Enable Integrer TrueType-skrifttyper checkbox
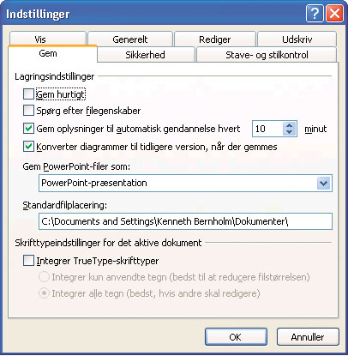This screenshot has width=348, height=356. (x=28, y=261)
